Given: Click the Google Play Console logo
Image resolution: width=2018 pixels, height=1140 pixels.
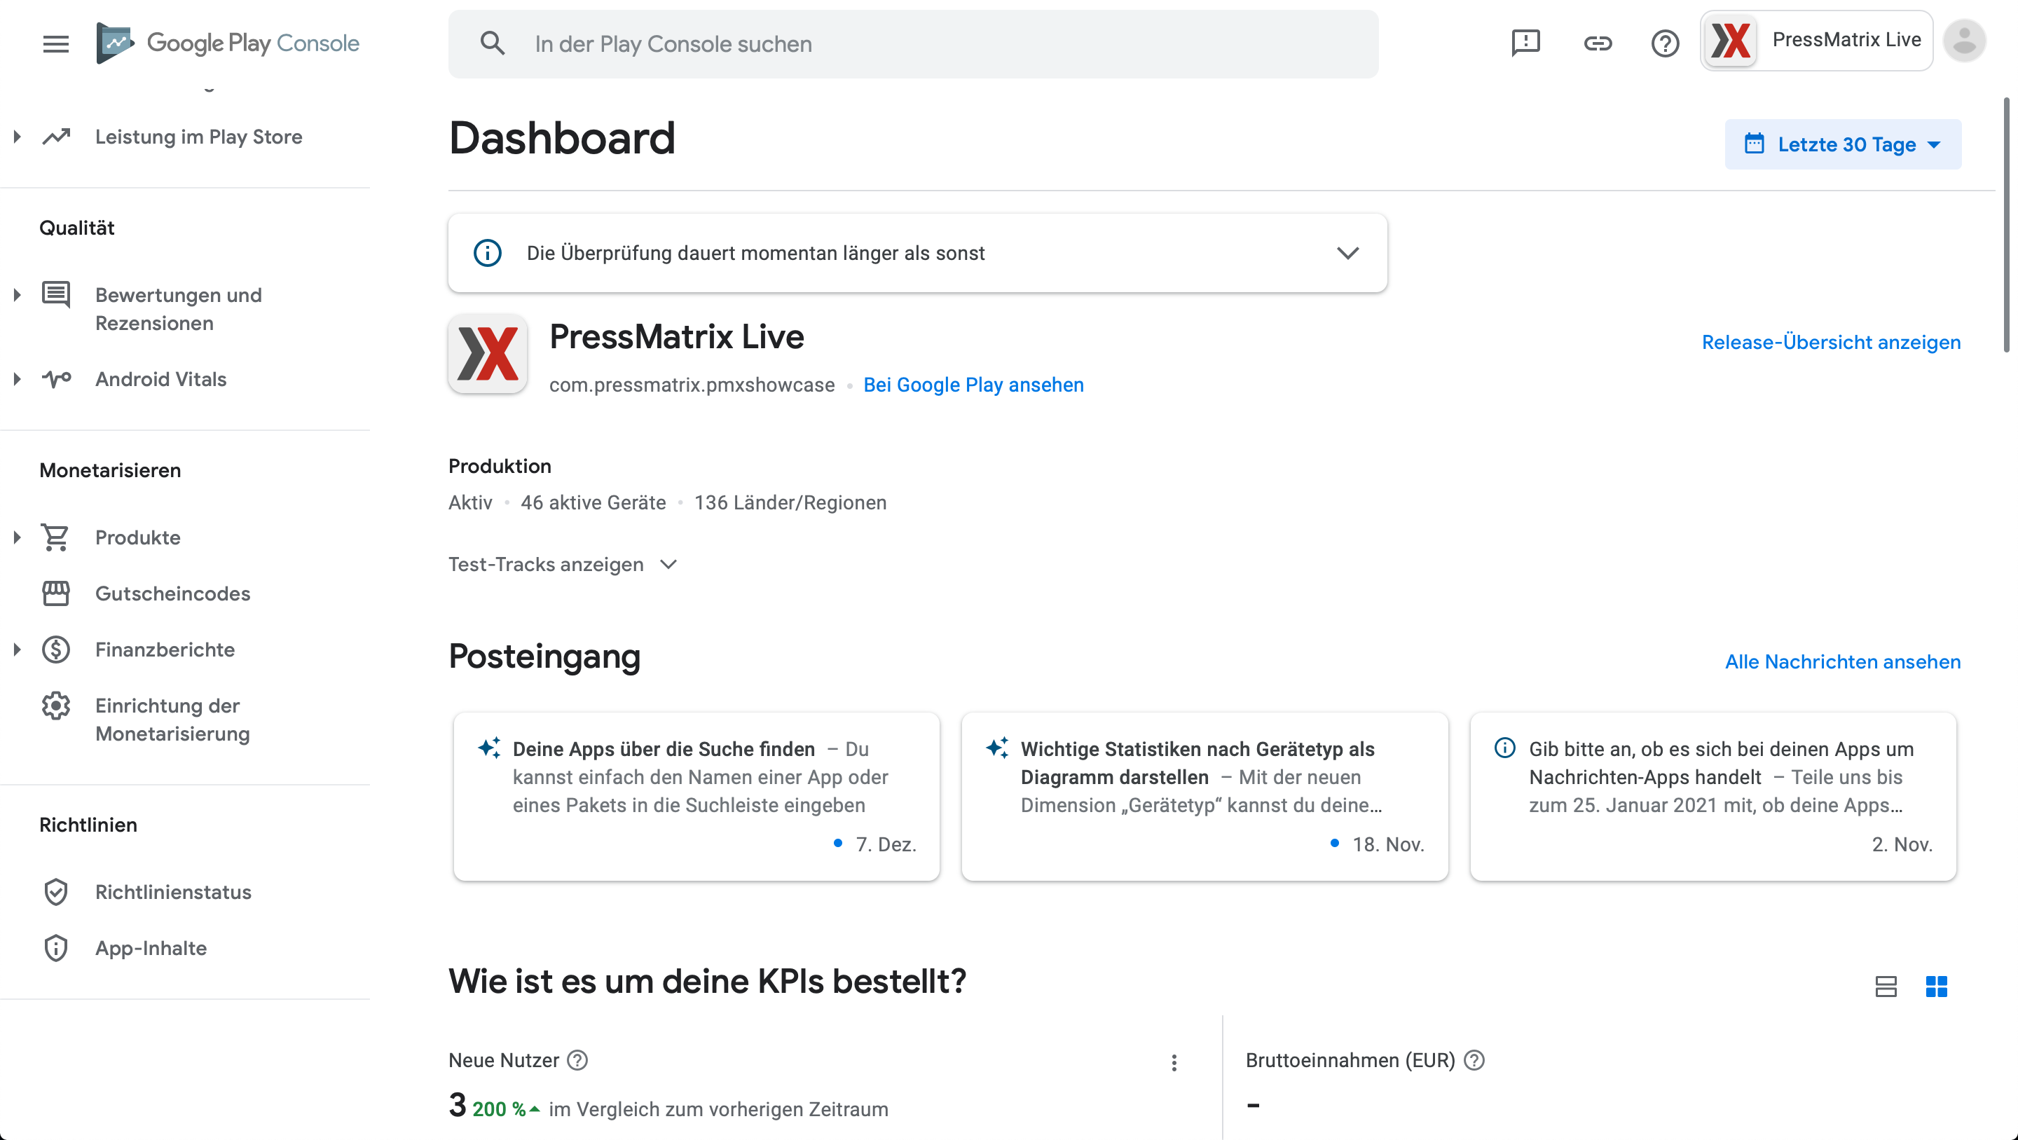Looking at the screenshot, I should pos(228,43).
